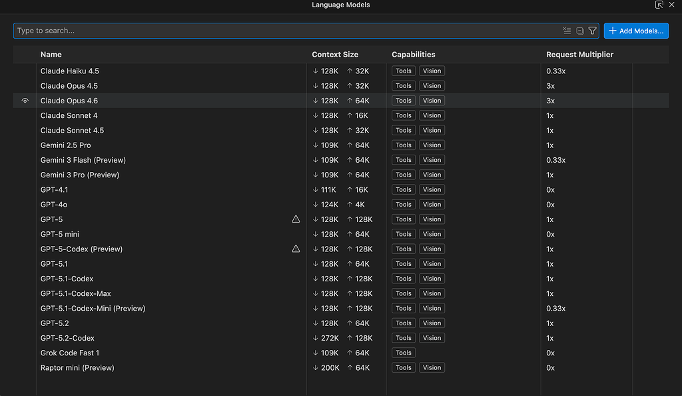Click the warning triangle on the GPT-5 row

click(x=296, y=219)
